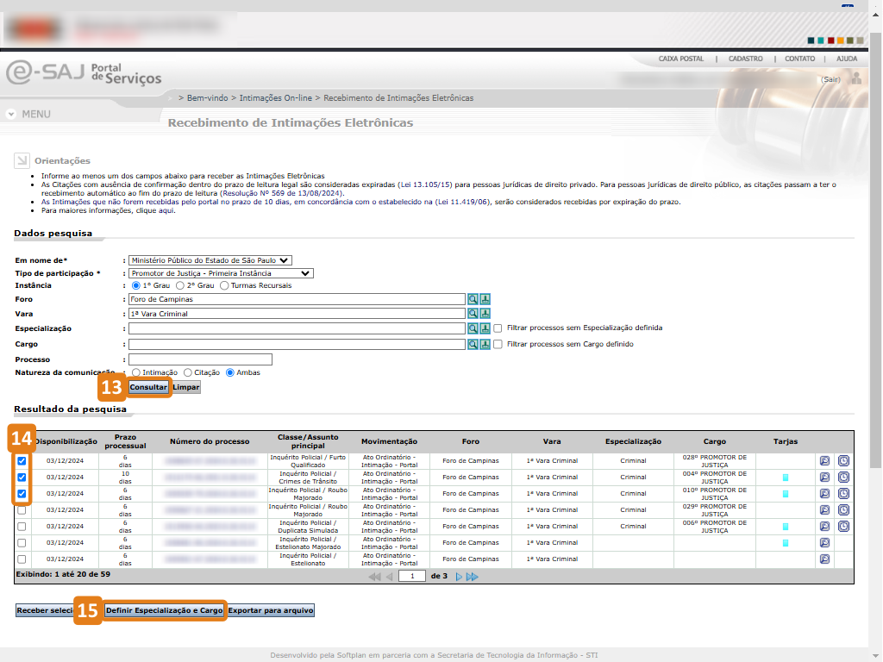This screenshot has height=662, width=883.
Task: Open the search magnifier for Especialização field
Action: pos(473,328)
